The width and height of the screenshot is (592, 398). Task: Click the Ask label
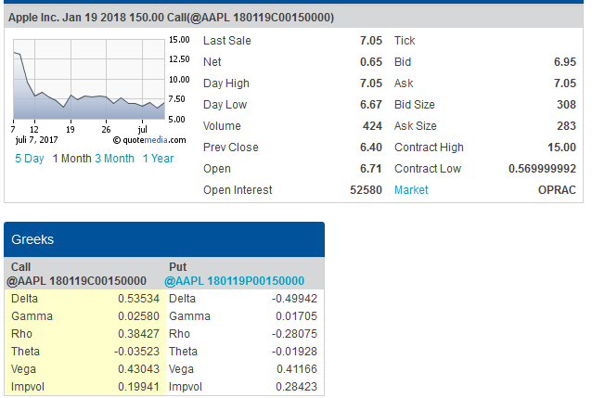(404, 83)
